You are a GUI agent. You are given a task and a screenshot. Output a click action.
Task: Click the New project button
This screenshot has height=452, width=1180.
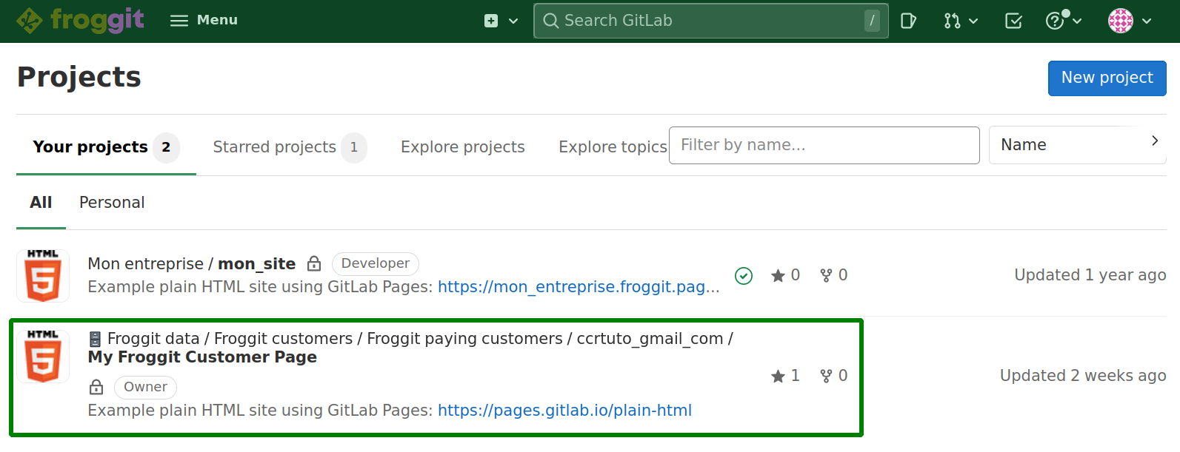tap(1107, 78)
